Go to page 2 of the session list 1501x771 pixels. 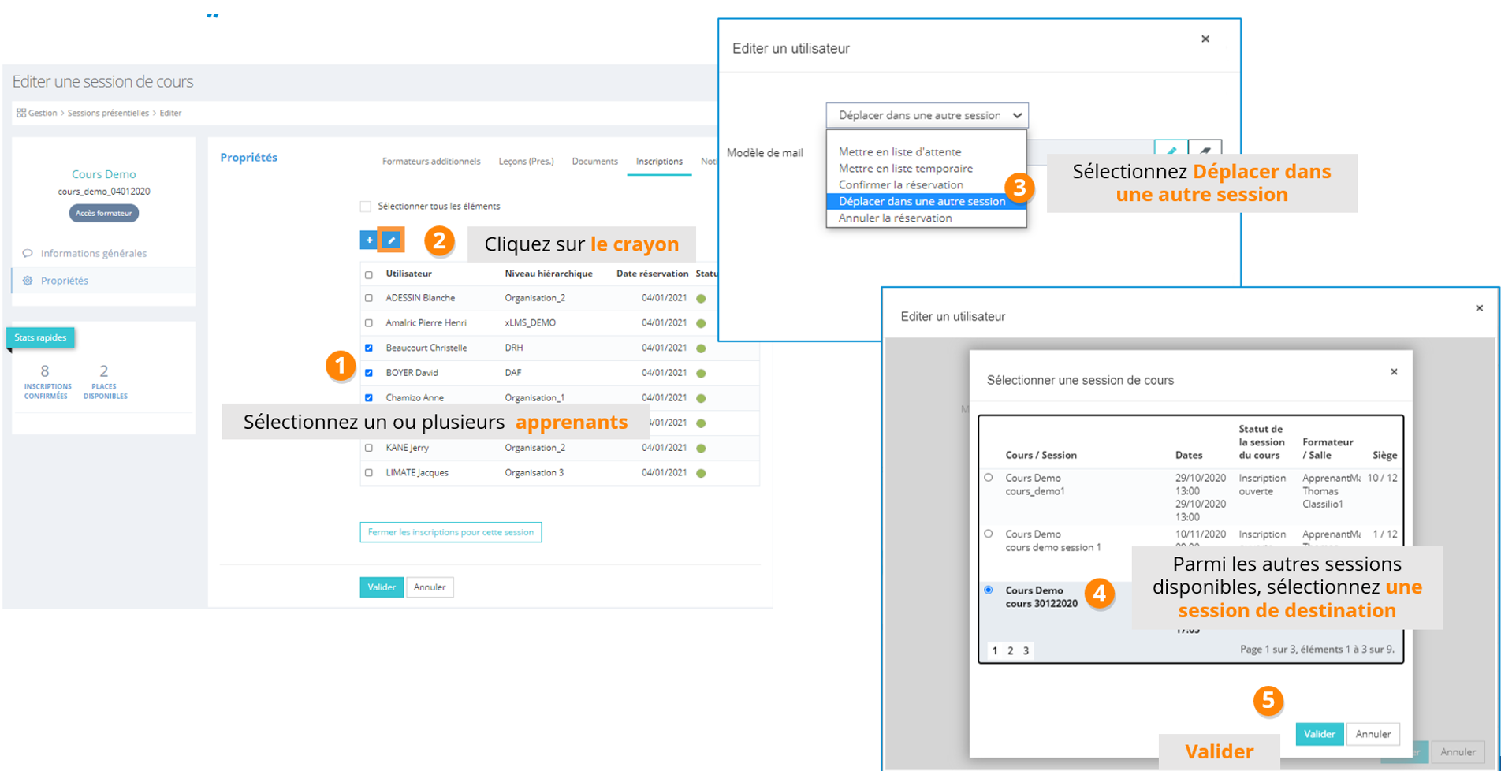point(1010,650)
